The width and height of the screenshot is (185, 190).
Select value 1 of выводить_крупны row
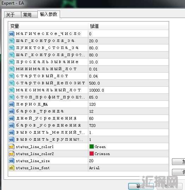[x=90, y=140]
